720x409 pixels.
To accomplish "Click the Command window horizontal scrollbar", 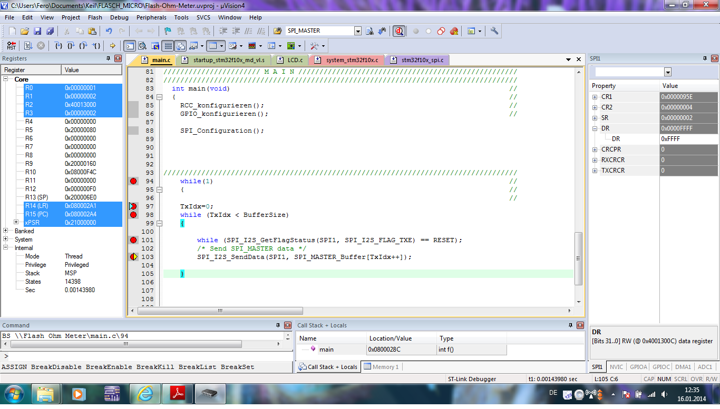I will pyautogui.click(x=125, y=344).
